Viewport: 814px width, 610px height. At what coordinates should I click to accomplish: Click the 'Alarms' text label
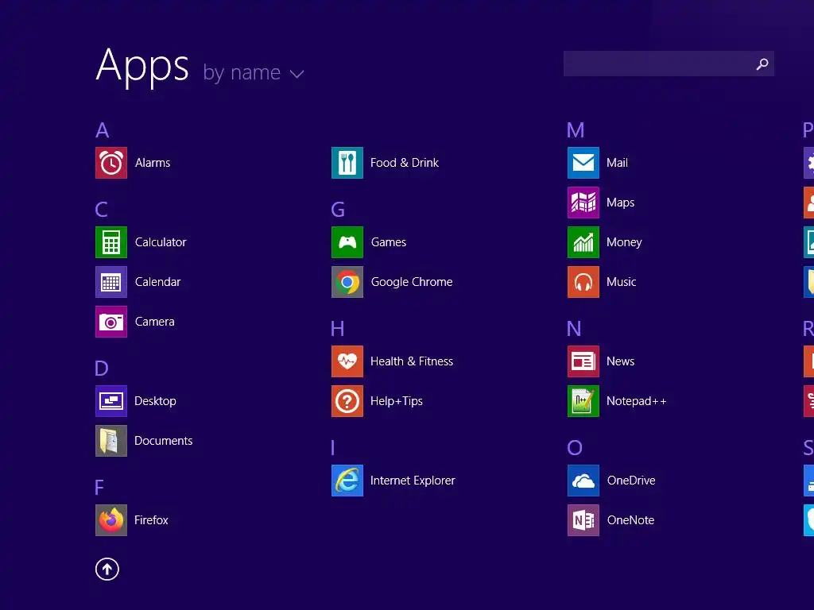[x=153, y=163]
